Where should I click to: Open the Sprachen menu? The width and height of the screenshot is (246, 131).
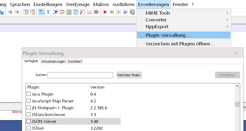click(20, 4)
